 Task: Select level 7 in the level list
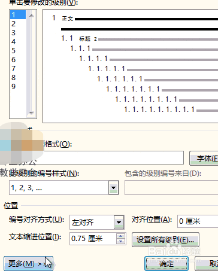pos(18,69)
